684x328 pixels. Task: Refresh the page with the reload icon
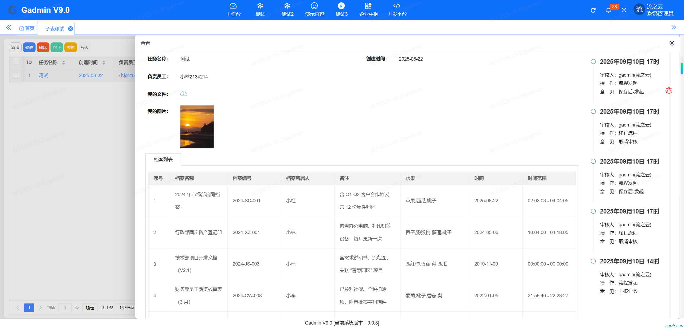click(593, 10)
